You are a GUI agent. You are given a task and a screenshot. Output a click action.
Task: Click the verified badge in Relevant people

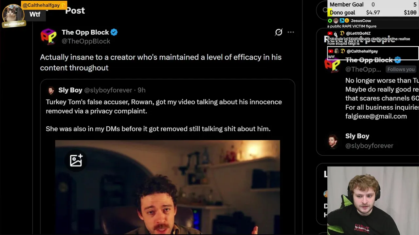(x=397, y=60)
